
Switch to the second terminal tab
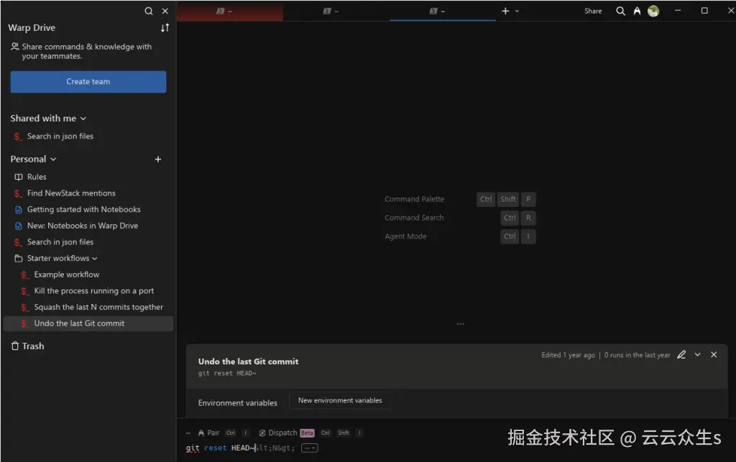tap(336, 11)
